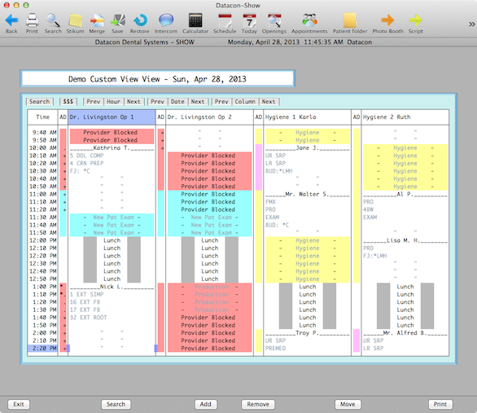The width and height of the screenshot is (477, 413).
Task: Open the Intercom speech bubble
Action: [166, 20]
